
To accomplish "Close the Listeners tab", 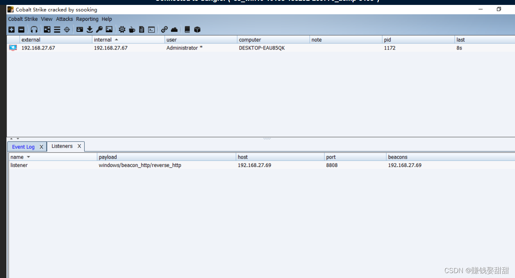I will (x=79, y=146).
